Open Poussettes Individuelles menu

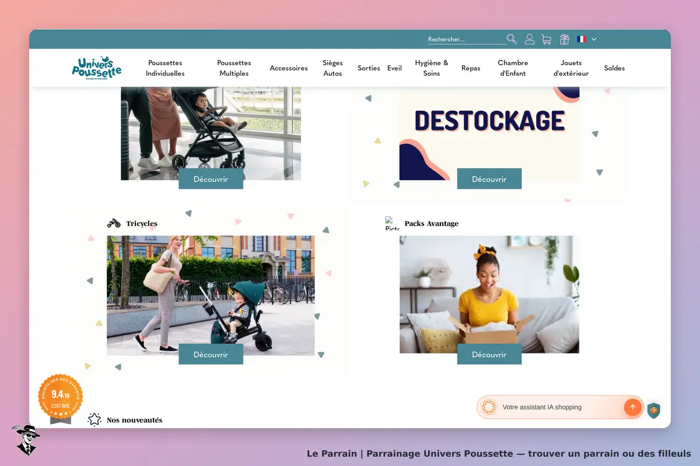click(165, 68)
